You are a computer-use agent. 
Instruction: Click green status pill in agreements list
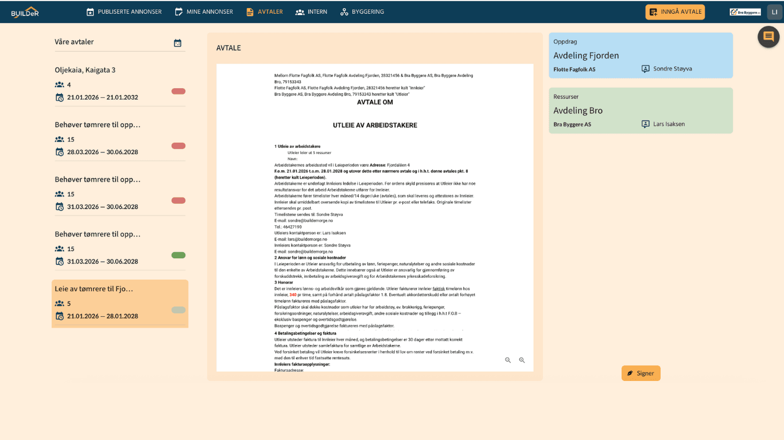178,256
